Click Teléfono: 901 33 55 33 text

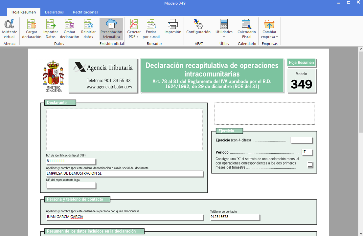point(109,80)
